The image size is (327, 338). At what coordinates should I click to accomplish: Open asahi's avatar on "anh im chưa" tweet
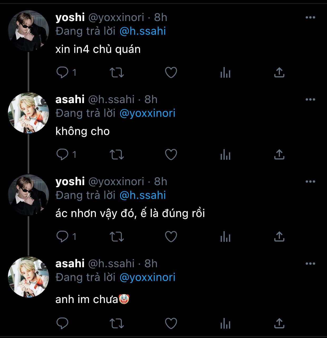pyautogui.click(x=28, y=277)
